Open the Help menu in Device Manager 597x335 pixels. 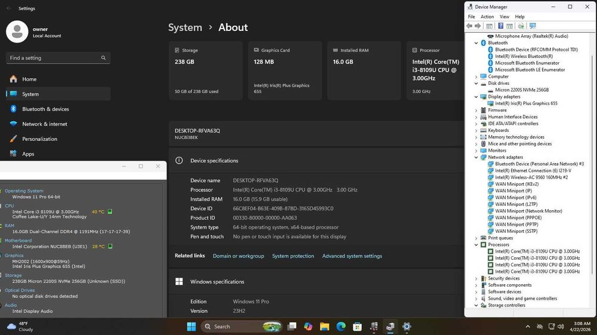[x=520, y=17]
